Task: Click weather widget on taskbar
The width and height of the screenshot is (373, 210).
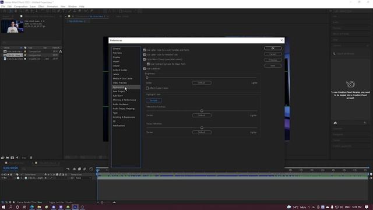Action: pyautogui.click(x=295, y=207)
